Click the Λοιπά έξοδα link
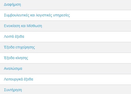 (x=14, y=36)
